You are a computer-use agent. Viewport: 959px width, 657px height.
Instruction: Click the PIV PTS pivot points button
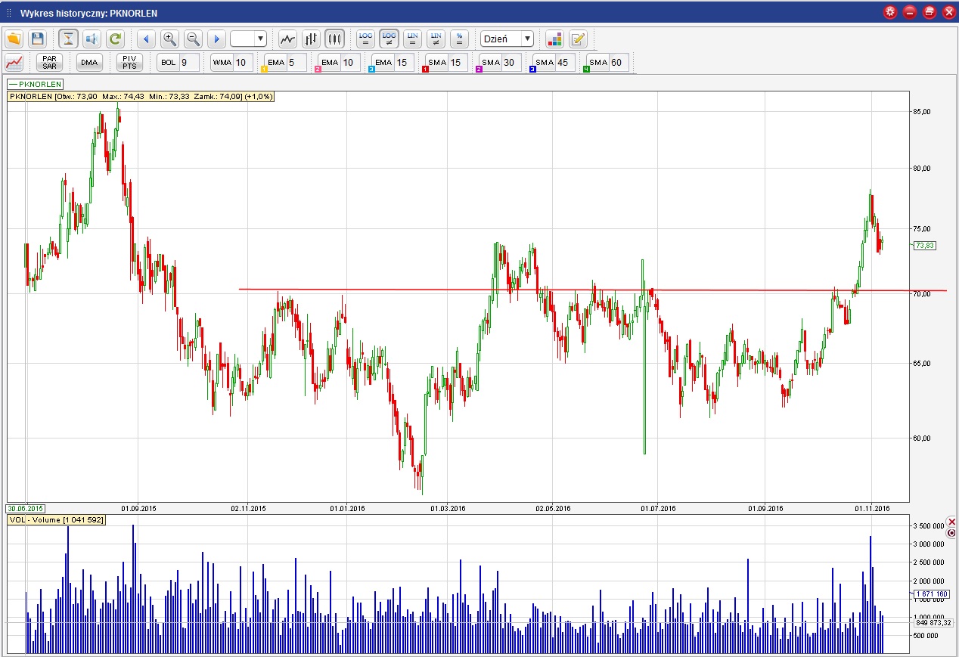click(129, 62)
